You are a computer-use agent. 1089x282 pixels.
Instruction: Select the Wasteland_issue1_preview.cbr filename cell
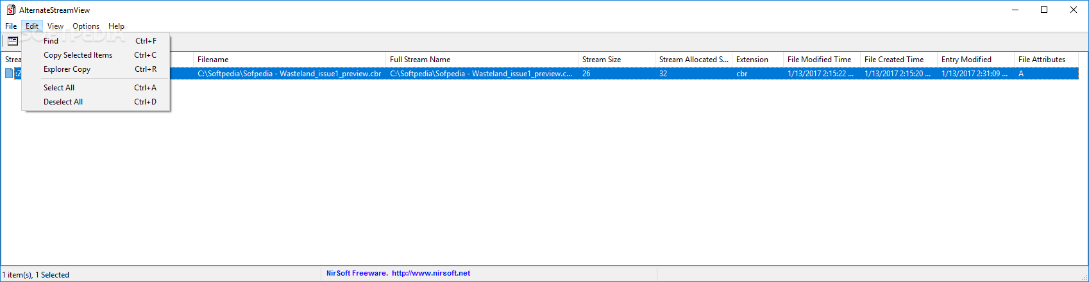pyautogui.click(x=289, y=74)
